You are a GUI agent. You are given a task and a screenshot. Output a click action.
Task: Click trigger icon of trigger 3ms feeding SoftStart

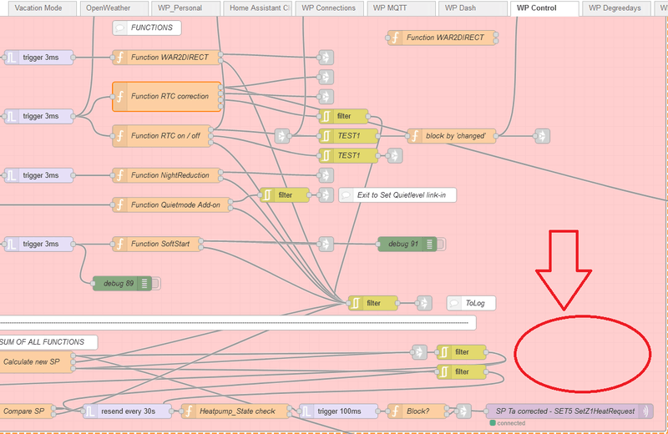click(12, 244)
